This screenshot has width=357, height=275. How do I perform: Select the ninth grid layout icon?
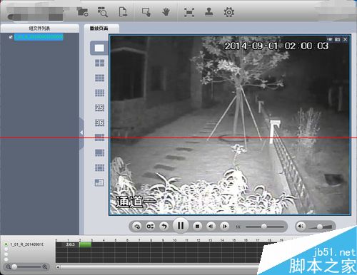(99, 167)
